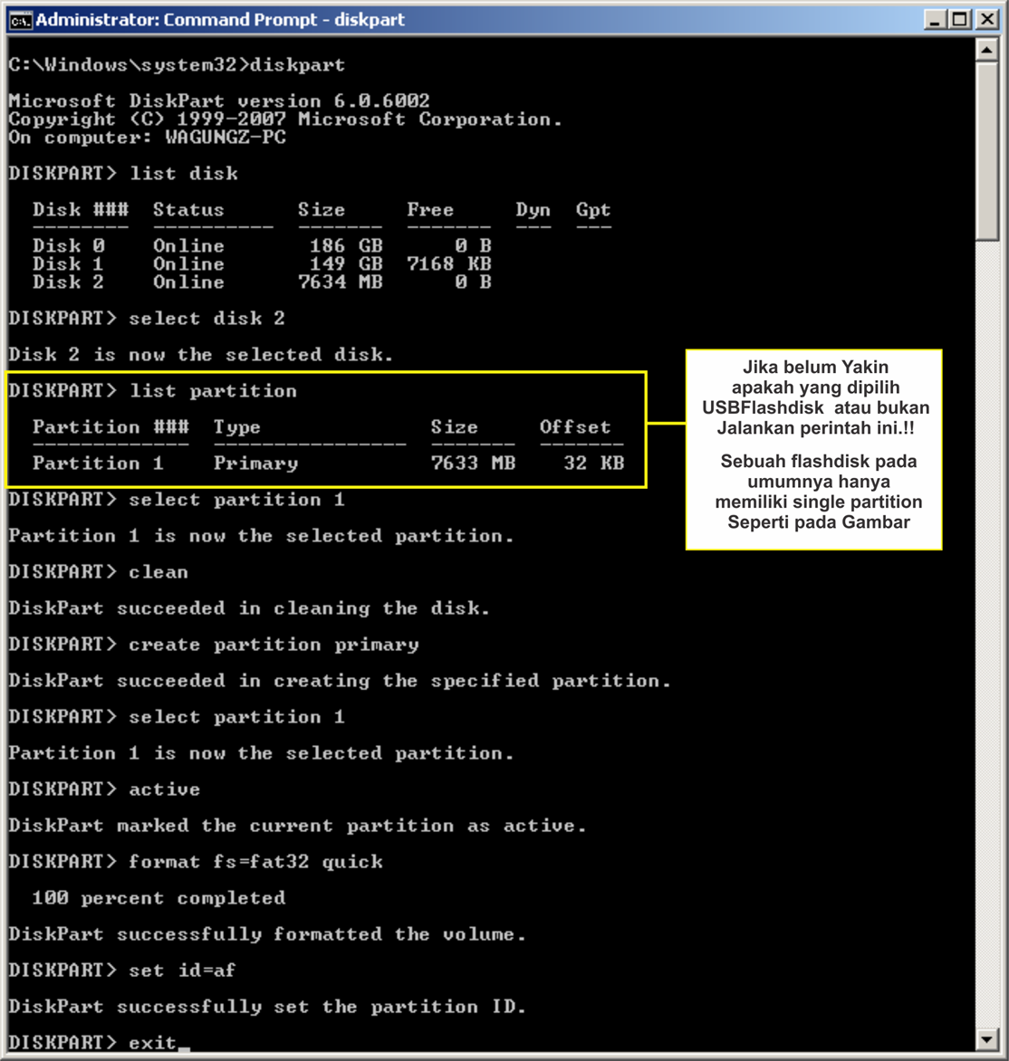This screenshot has width=1009, height=1061.
Task: Click the vertical scrollbar thumb
Action: tap(987, 151)
